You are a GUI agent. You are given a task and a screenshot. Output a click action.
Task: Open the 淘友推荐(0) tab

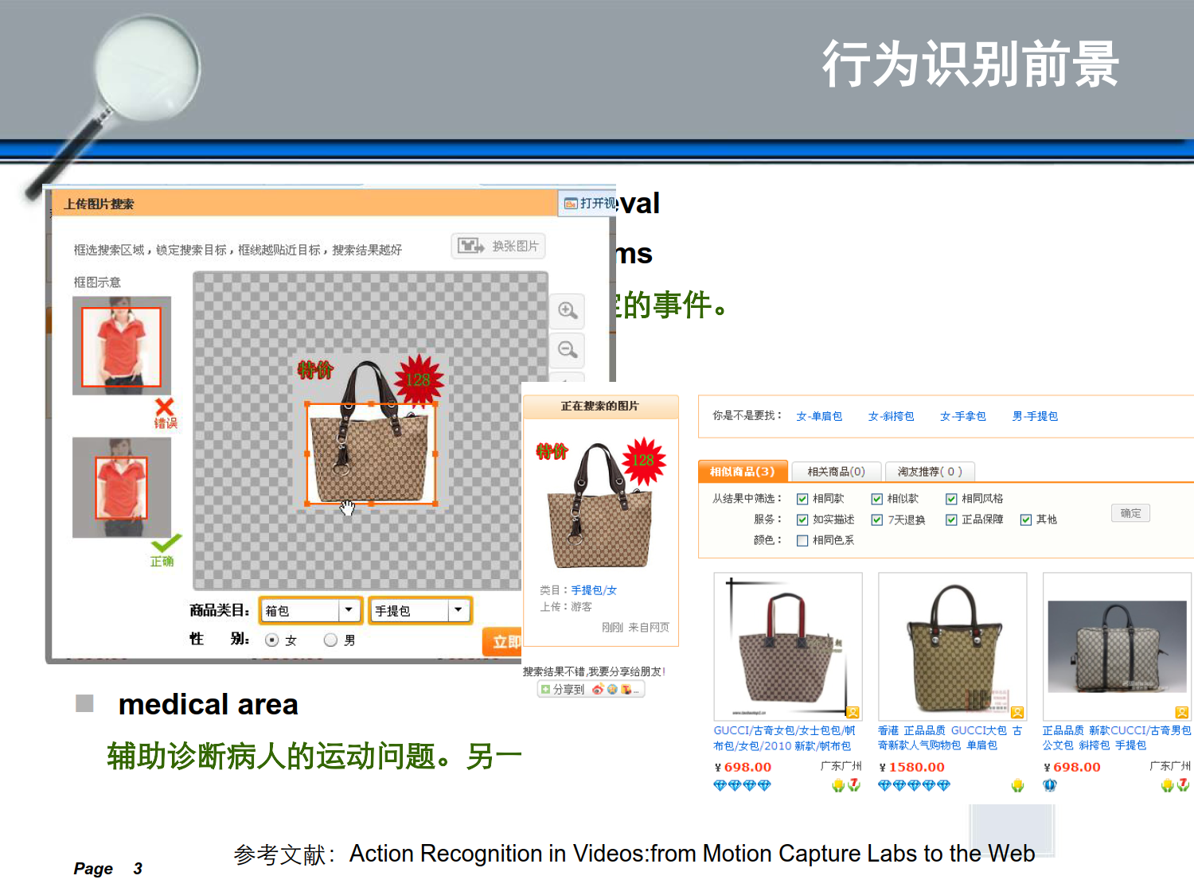coord(930,472)
